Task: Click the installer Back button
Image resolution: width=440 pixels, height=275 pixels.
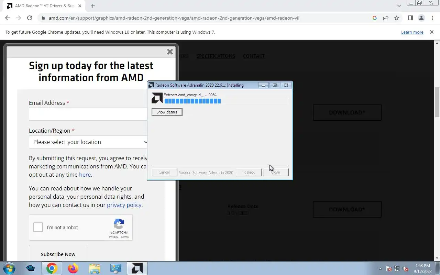Action: pyautogui.click(x=249, y=172)
